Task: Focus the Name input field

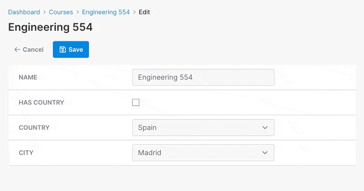Action: 203,77
